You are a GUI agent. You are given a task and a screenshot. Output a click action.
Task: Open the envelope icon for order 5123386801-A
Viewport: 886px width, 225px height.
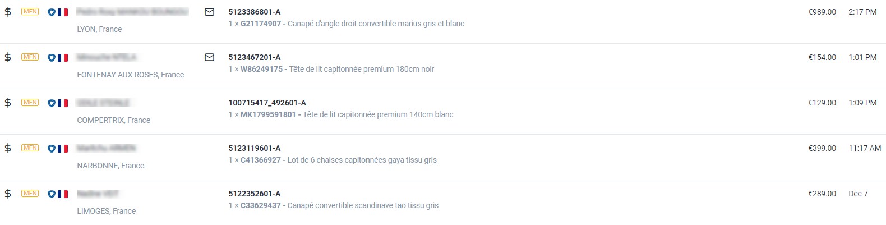tap(210, 12)
